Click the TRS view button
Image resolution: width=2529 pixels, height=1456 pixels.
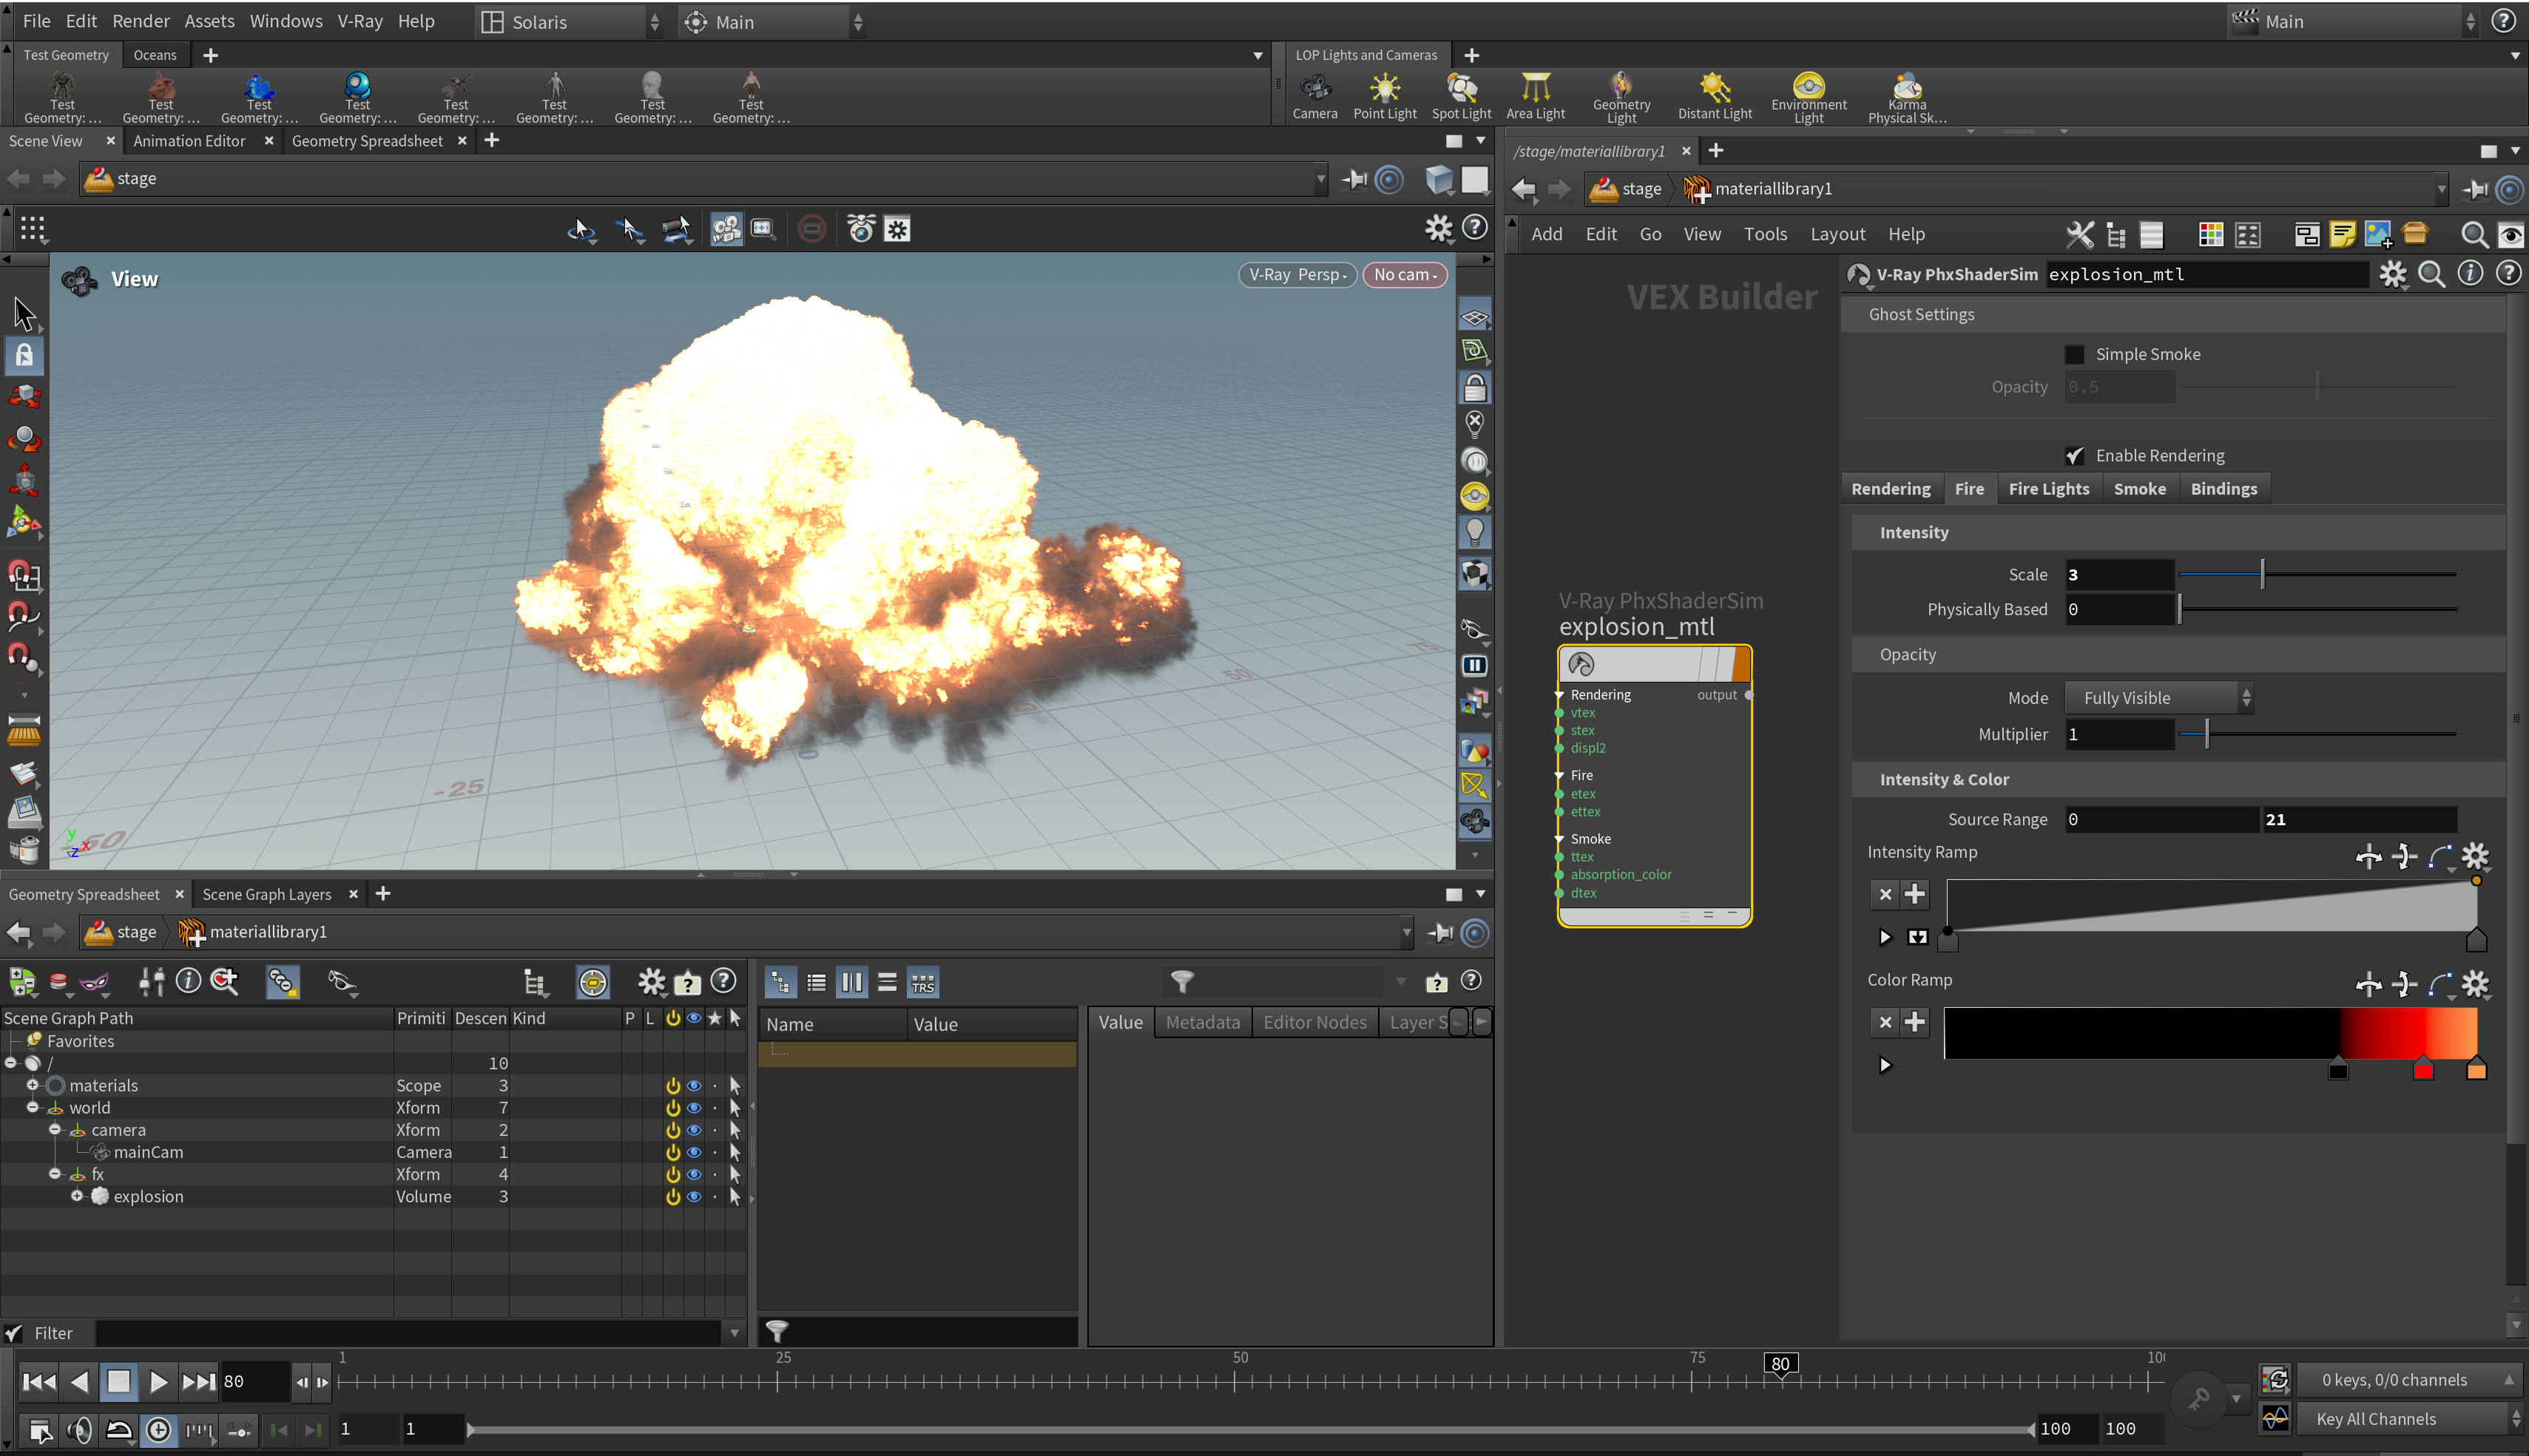(x=922, y=983)
